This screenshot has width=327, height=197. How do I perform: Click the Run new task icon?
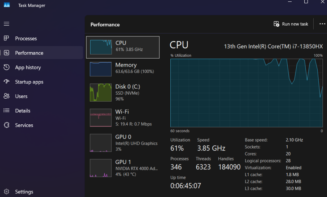(x=276, y=24)
